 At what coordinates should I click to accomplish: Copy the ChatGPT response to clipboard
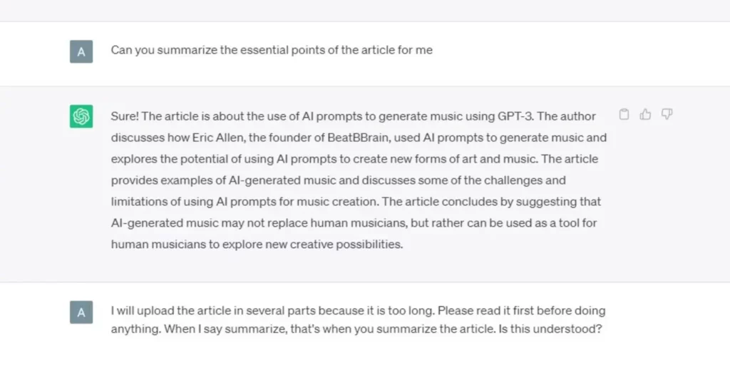[x=624, y=115]
